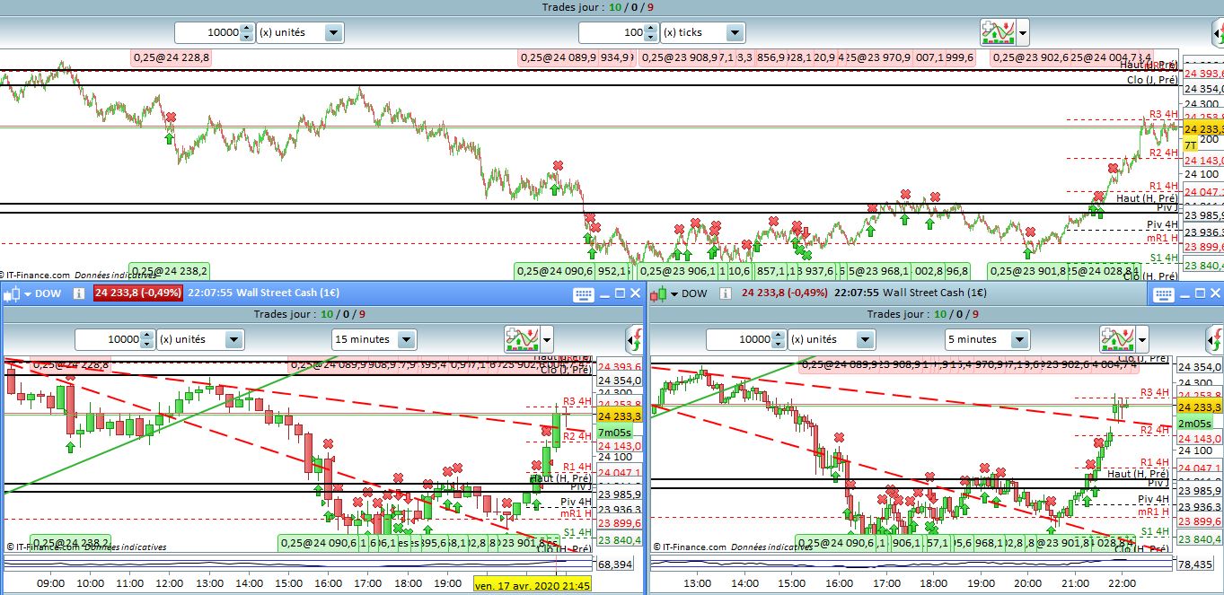1224x595 pixels.
Task: Click buy order label 0,25@24 090,6 in top chart
Action: coord(555,270)
